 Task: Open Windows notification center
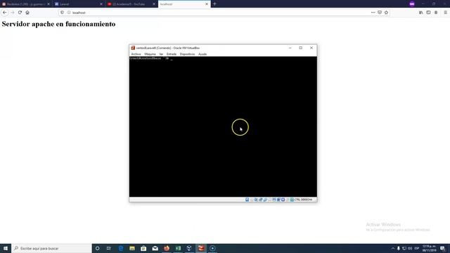[x=443, y=248]
